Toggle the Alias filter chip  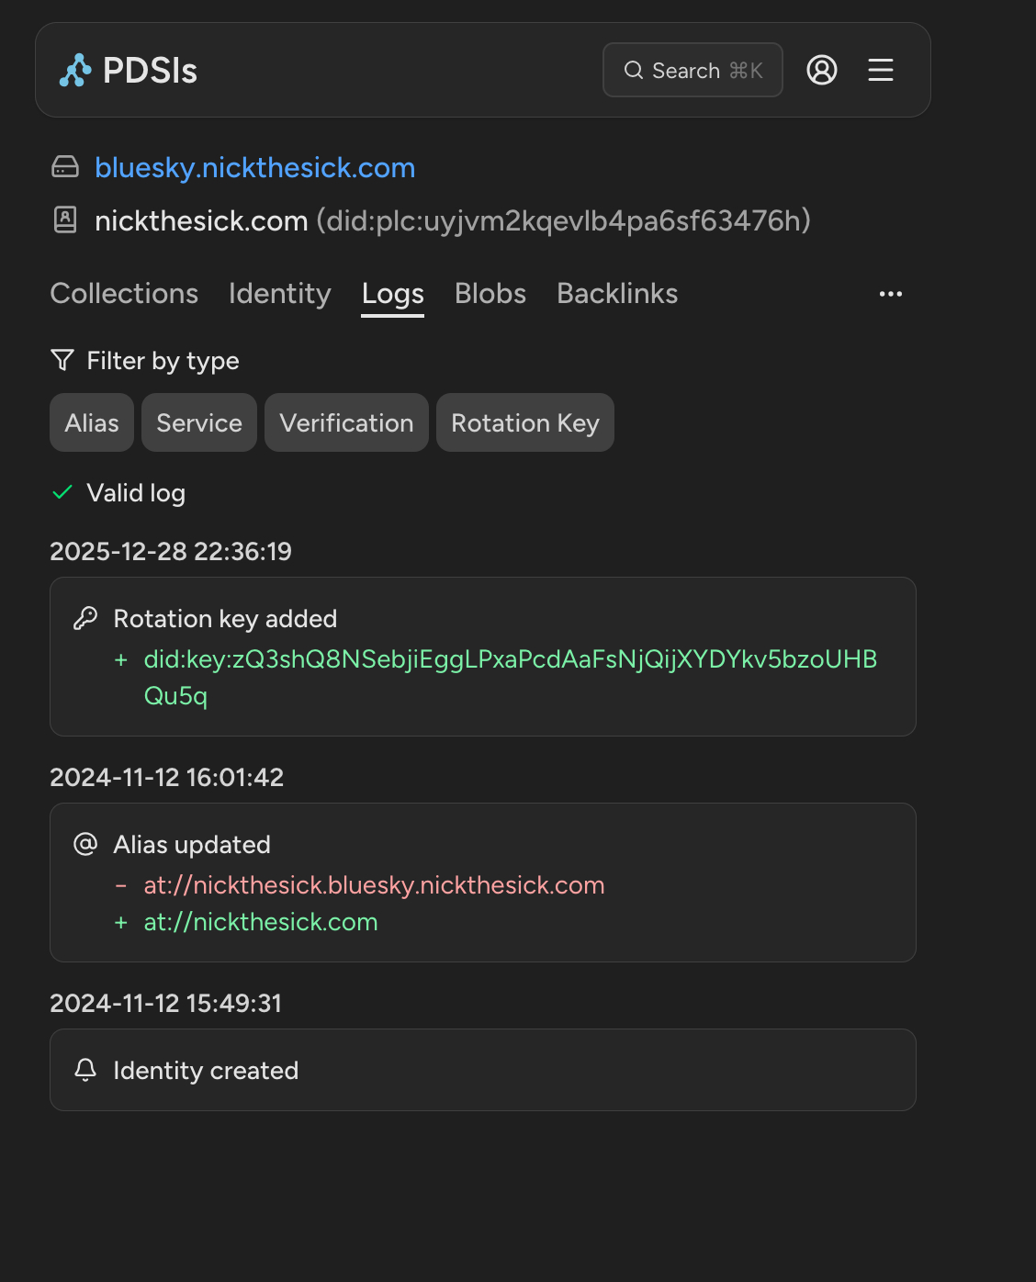[92, 422]
